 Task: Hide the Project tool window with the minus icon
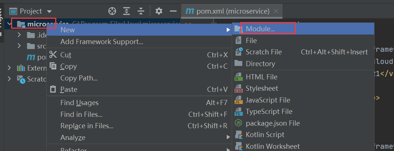pos(173,11)
